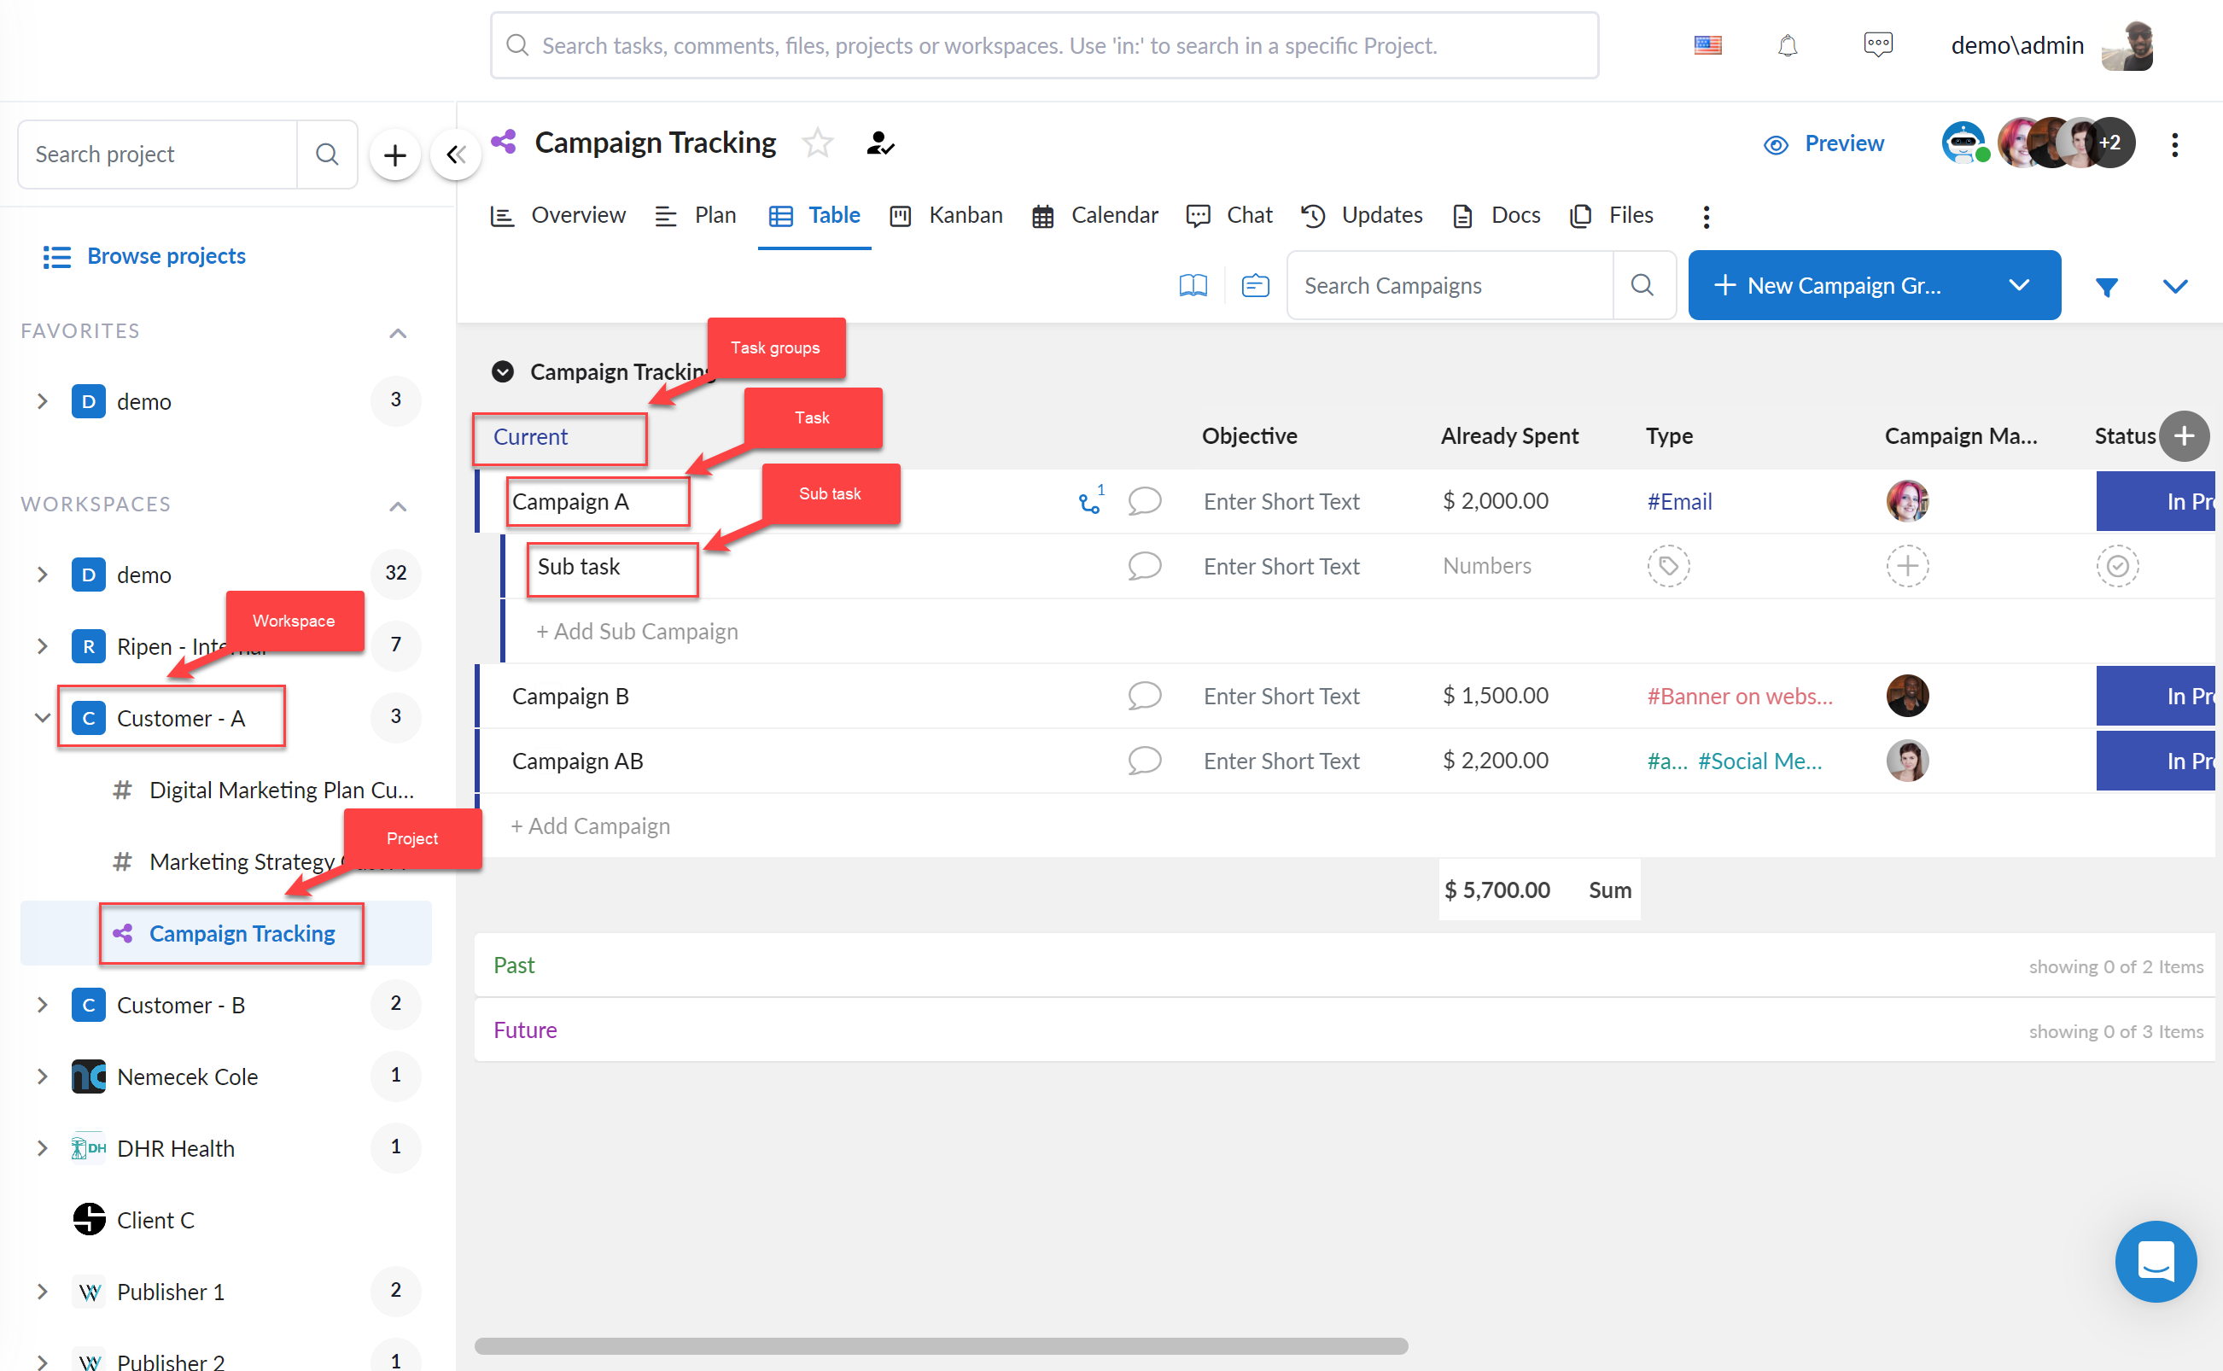The image size is (2223, 1371).
Task: Open Campaign A subtask count icon
Action: [1091, 500]
